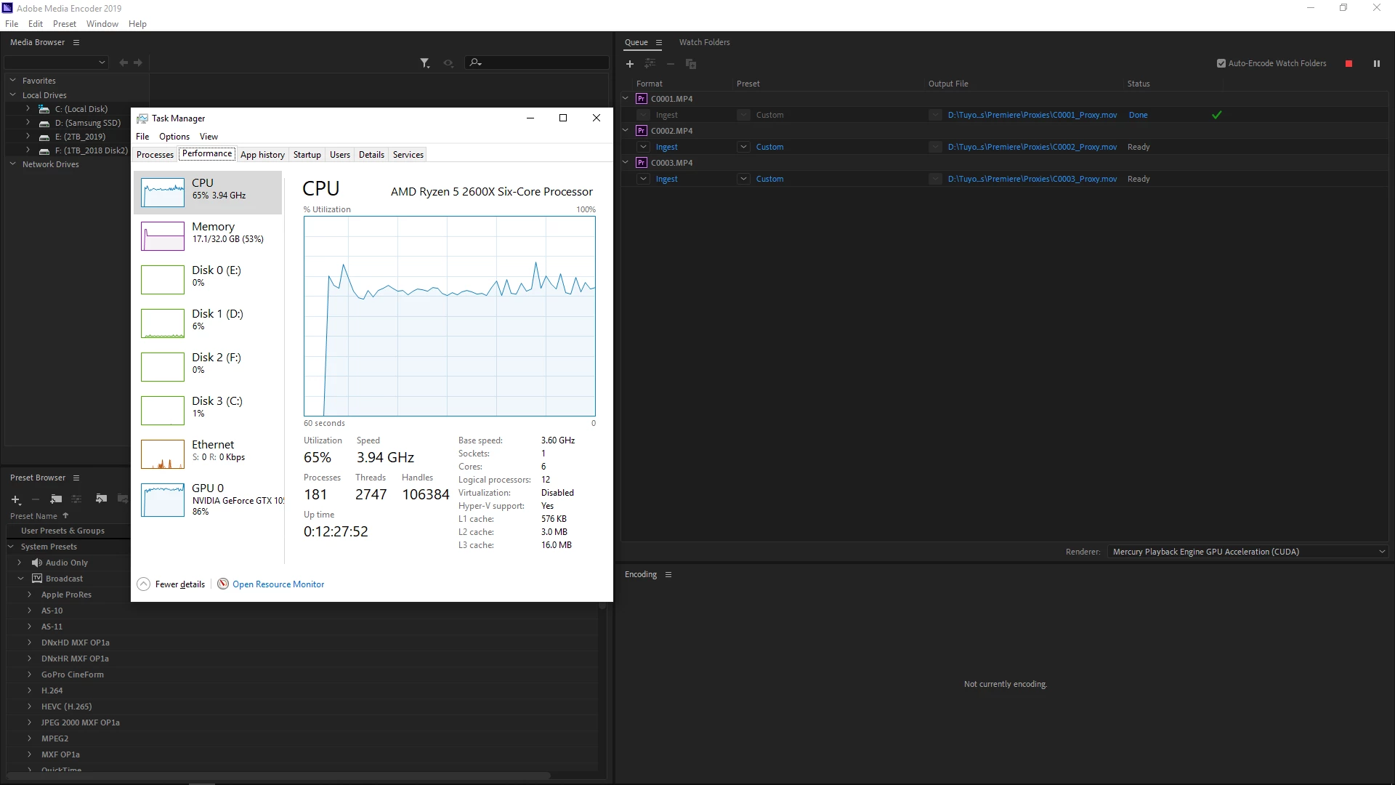Viewport: 1395px width, 785px height.
Task: Open the Encoding panel menu icon
Action: point(668,575)
